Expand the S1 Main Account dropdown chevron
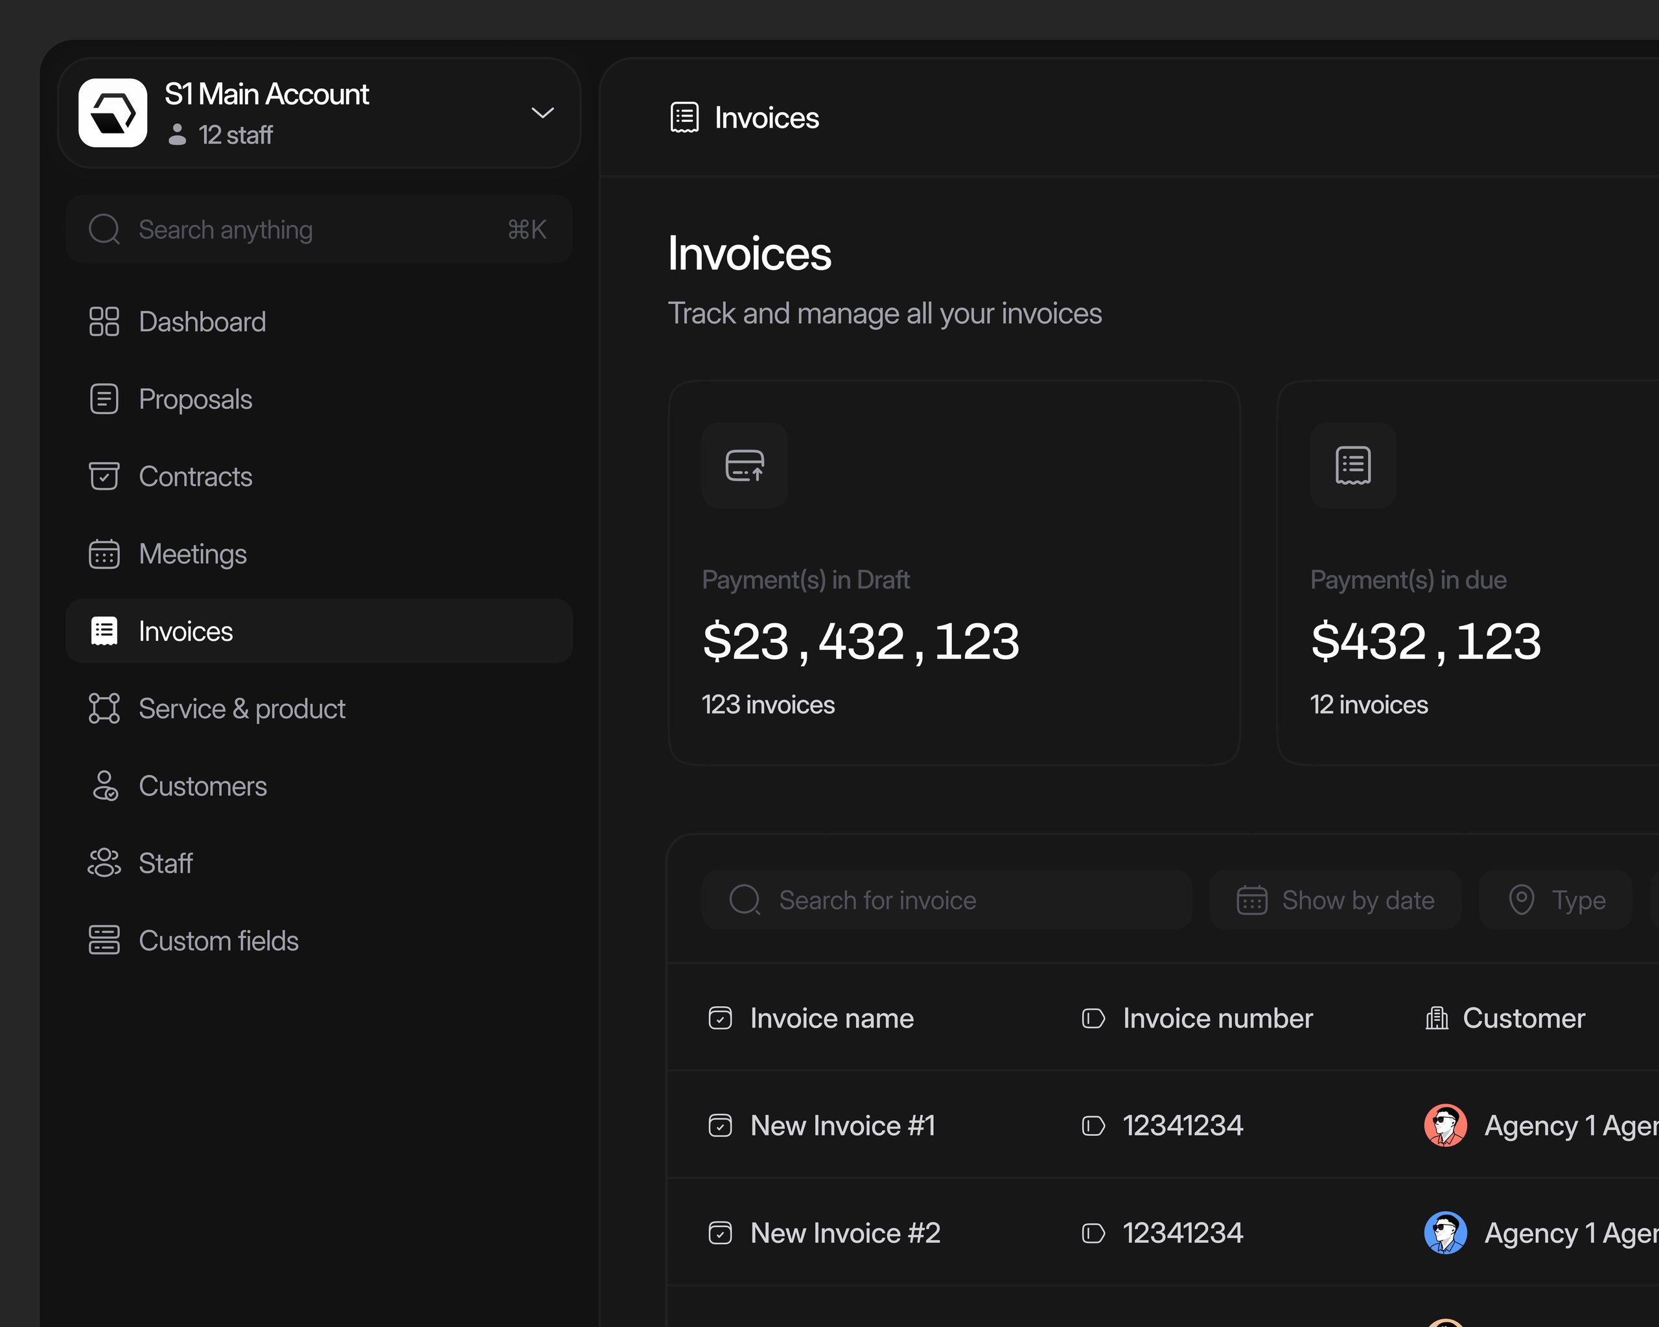Screen dimensions: 1659x1327 542,113
